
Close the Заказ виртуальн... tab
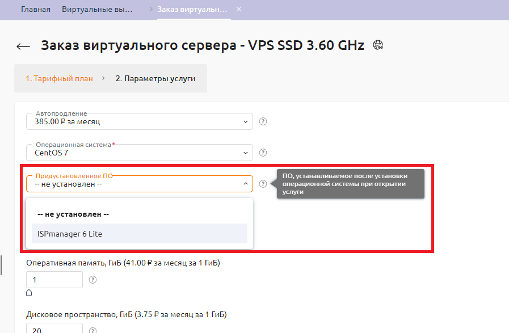pos(238,10)
